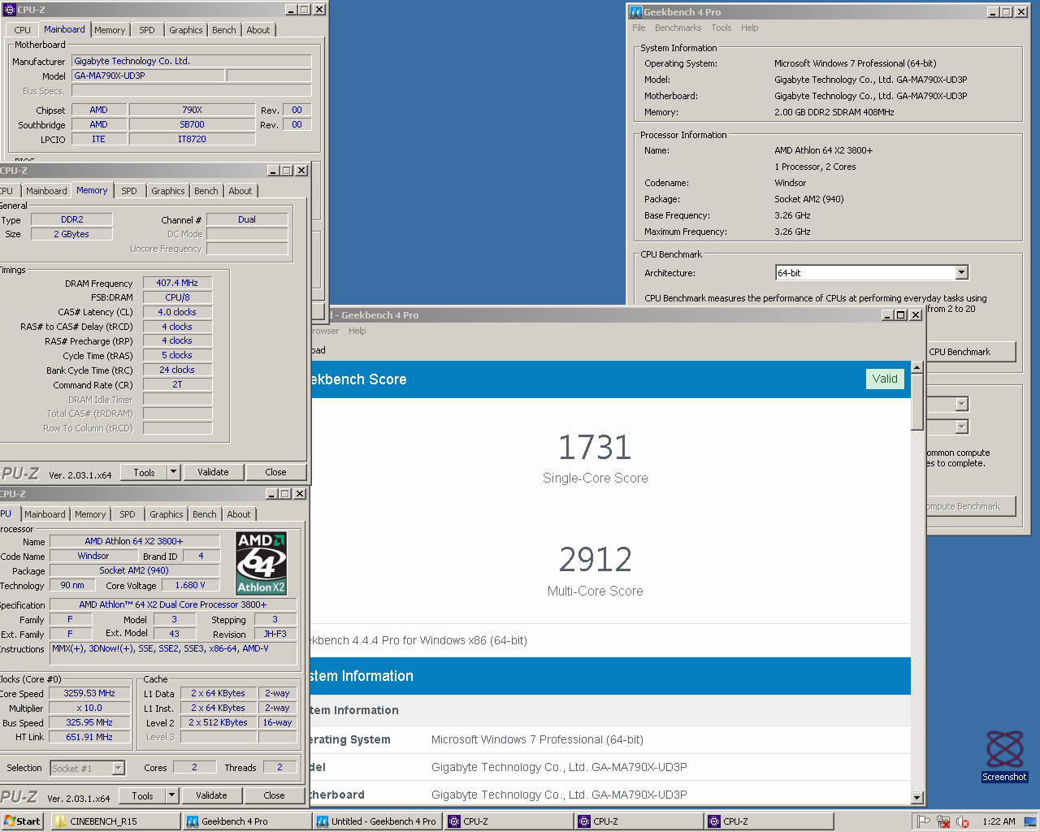Click the Core Voltage value 1.680 V
Image resolution: width=1040 pixels, height=832 pixels.
click(190, 585)
